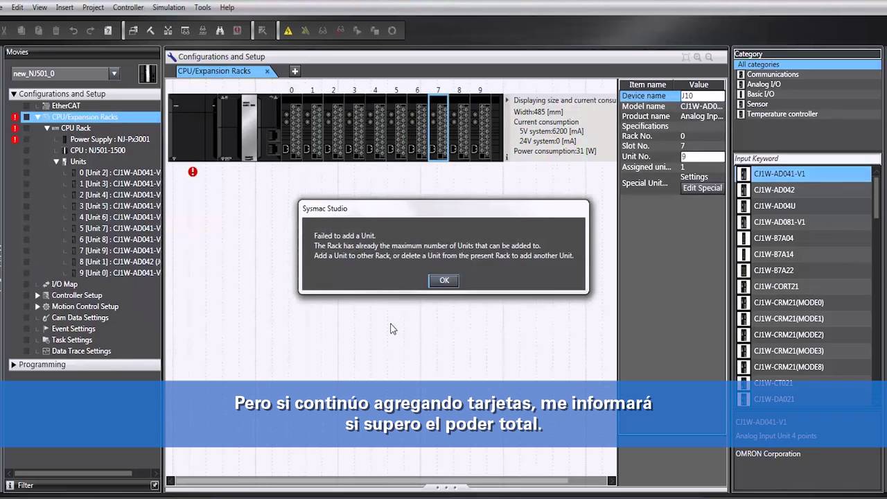Click the Input Keyword search field
This screenshot has height=499, width=887.
click(807, 159)
